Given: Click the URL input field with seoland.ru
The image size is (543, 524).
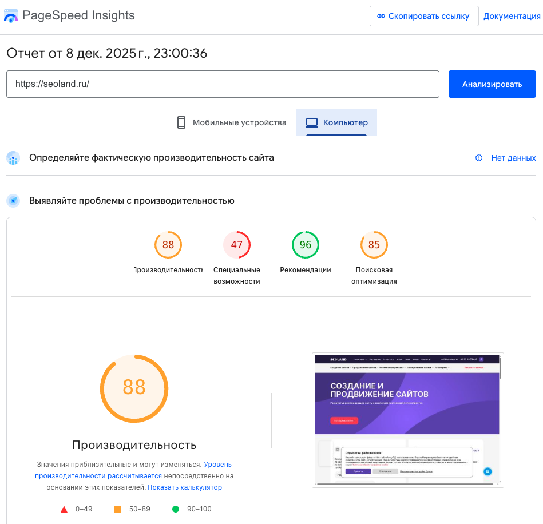Looking at the screenshot, I should [222, 84].
